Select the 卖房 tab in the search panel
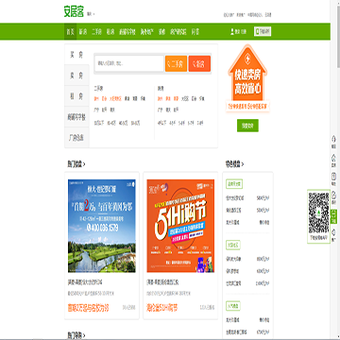This screenshot has height=340, width=340. [x=76, y=76]
